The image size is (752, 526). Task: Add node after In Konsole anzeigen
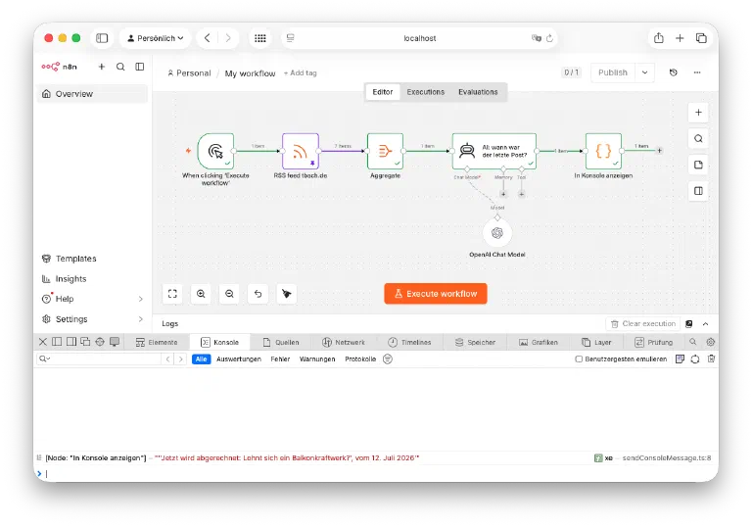click(659, 151)
